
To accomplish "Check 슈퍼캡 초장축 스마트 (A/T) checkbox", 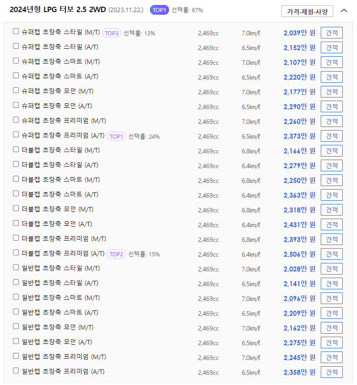I will (16, 76).
